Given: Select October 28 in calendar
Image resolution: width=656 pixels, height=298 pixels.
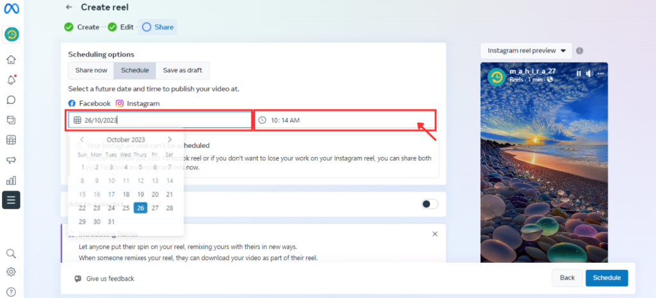Looking at the screenshot, I should tap(169, 208).
